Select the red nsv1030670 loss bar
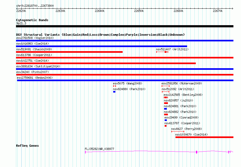 [x=204, y=137]
